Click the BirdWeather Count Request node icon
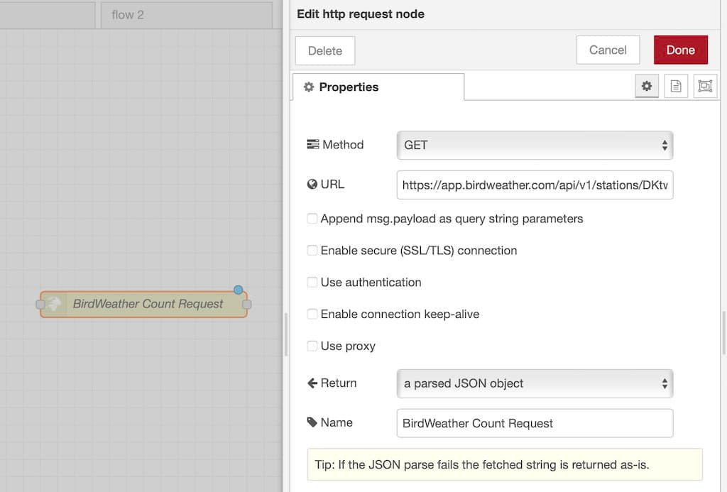 click(x=53, y=304)
